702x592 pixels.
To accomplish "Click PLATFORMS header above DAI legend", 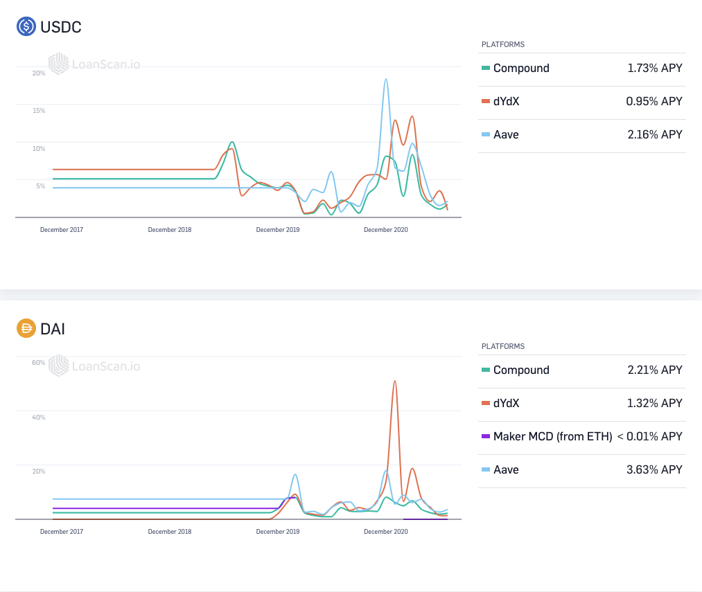I will [503, 346].
